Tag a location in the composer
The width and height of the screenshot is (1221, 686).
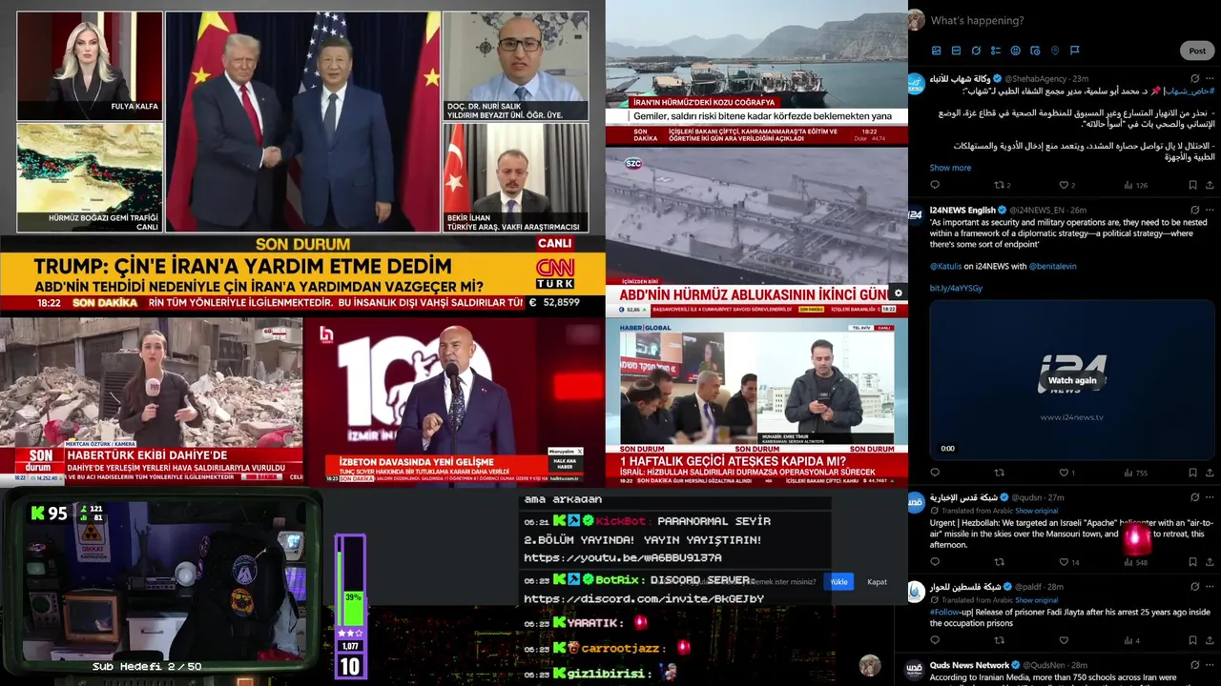[x=1055, y=50]
